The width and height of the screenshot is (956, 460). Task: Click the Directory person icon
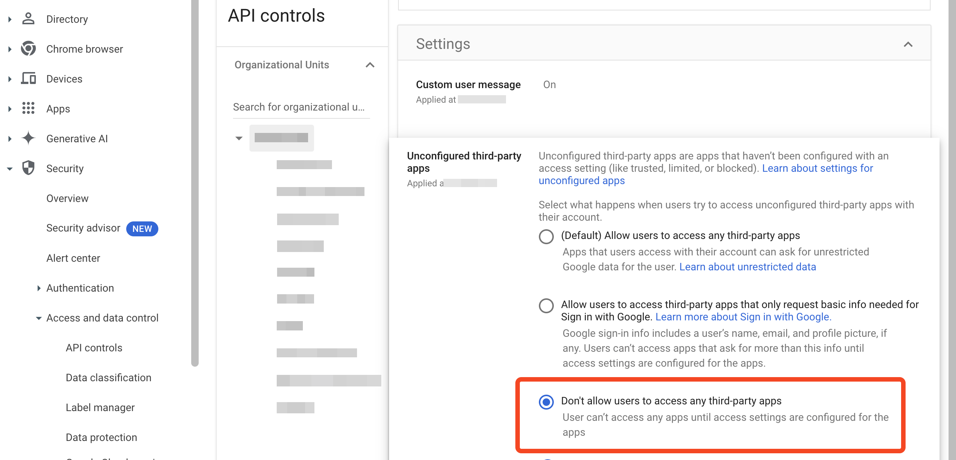coord(28,19)
